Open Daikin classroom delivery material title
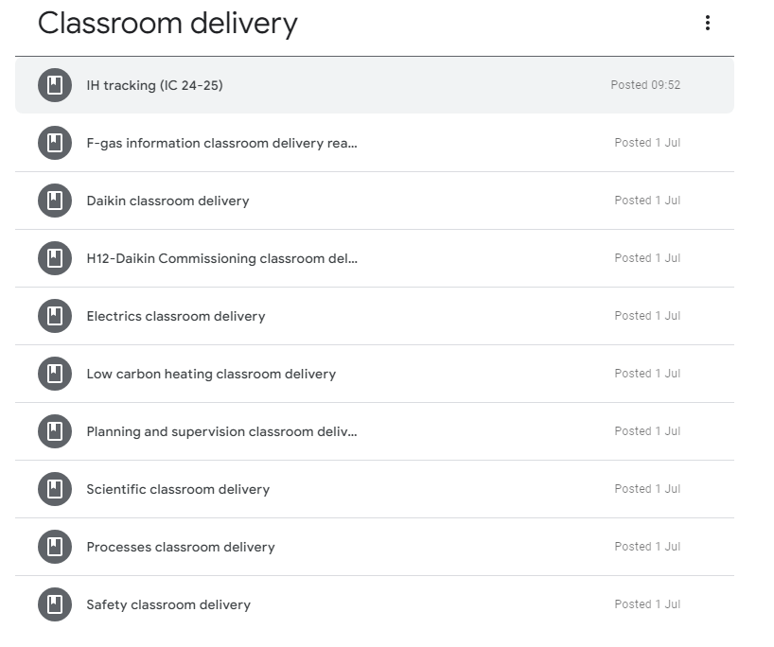Screen dimensions: 774x647 tap(167, 201)
